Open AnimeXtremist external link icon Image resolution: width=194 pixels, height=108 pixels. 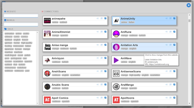(x=105, y=32)
